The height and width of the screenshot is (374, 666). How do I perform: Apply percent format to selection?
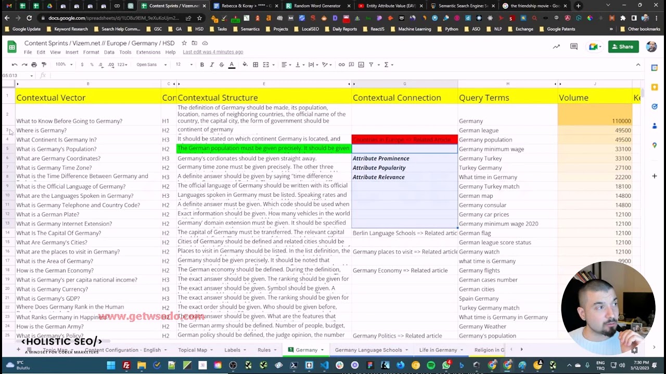pos(92,64)
